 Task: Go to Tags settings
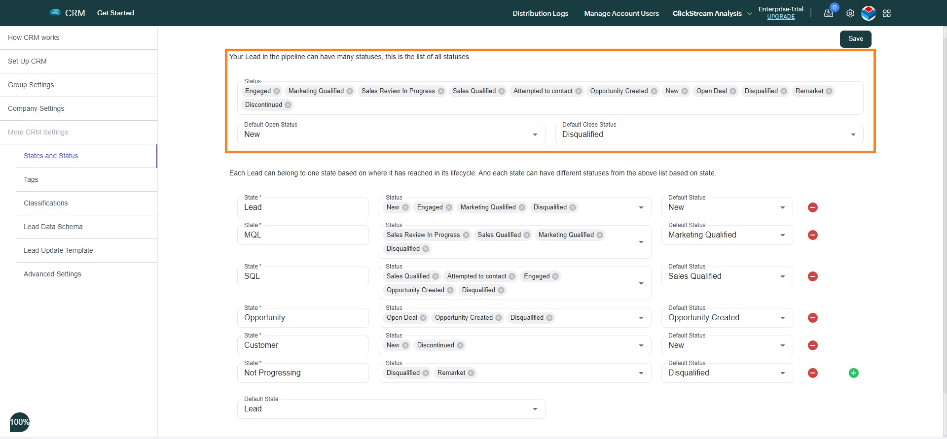(86, 179)
